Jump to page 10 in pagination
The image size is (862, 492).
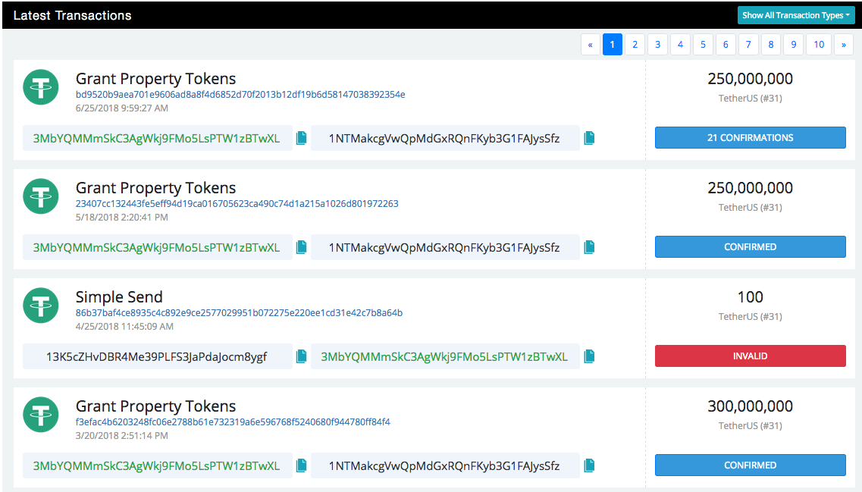[x=819, y=45]
